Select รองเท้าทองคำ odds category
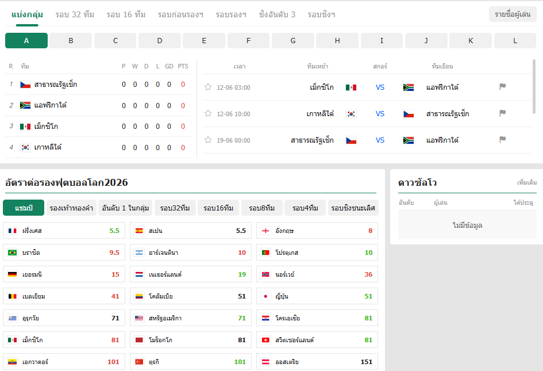The height and width of the screenshot is (371, 543). (71, 208)
